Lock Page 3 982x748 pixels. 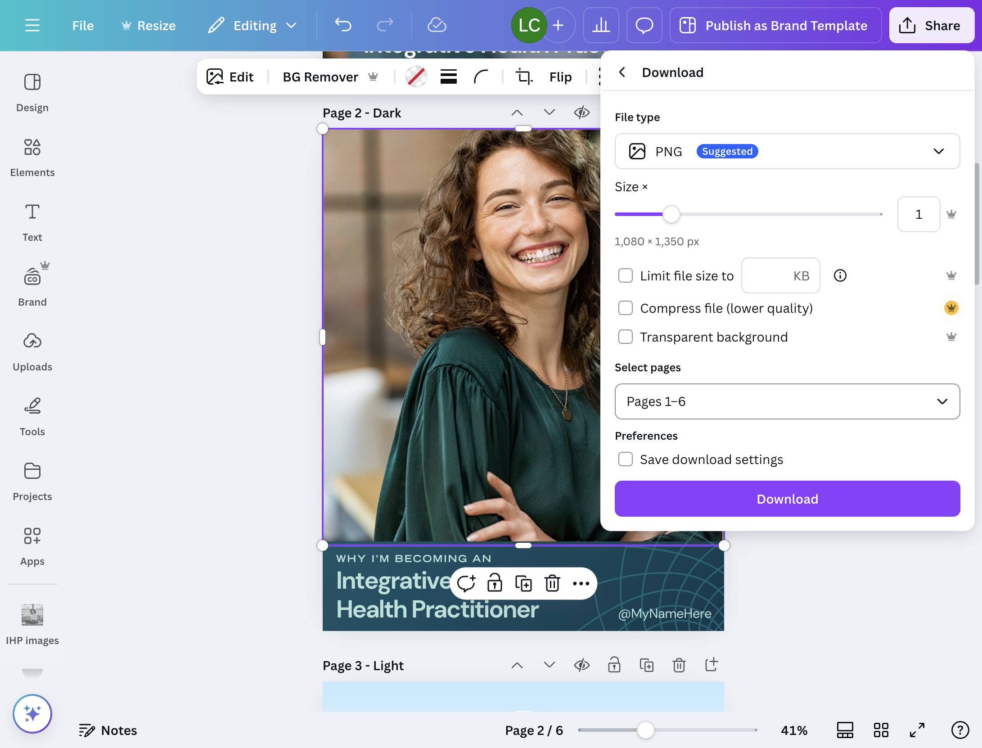pyautogui.click(x=614, y=665)
